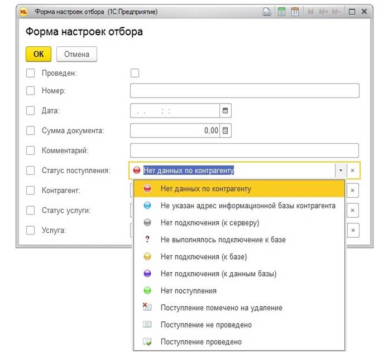The height and width of the screenshot is (352, 388).
Task: Toggle the Комментарий filter checkbox
Action: pos(30,150)
